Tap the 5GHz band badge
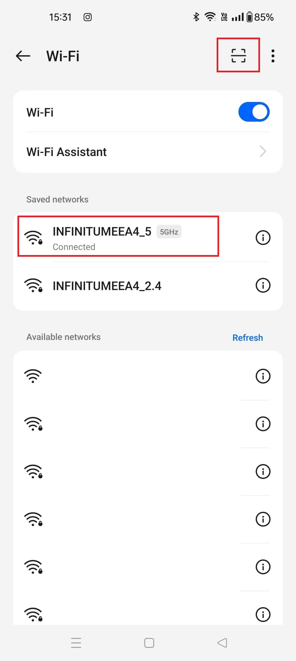Image resolution: width=296 pixels, height=661 pixels. click(x=169, y=232)
